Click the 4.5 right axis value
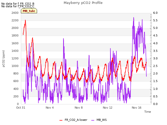The width and height of the screenshot is (167, 125). coord(155,35)
